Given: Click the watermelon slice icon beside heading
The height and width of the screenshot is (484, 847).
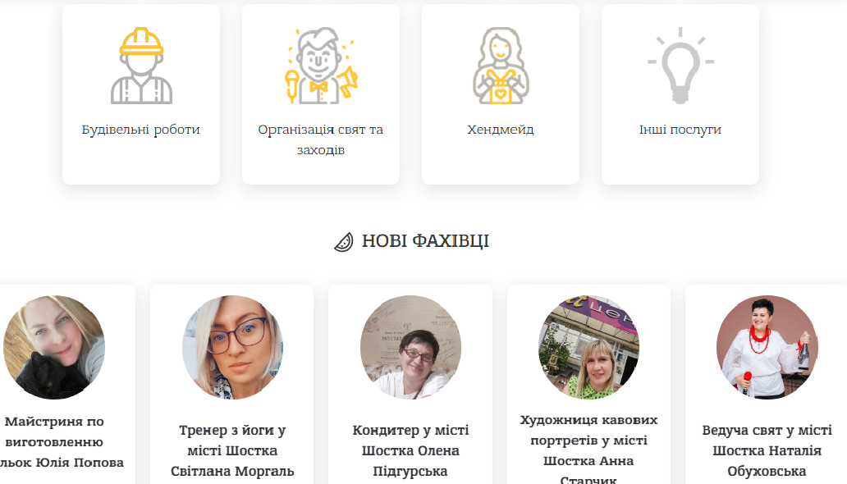Looking at the screenshot, I should pyautogui.click(x=344, y=242).
